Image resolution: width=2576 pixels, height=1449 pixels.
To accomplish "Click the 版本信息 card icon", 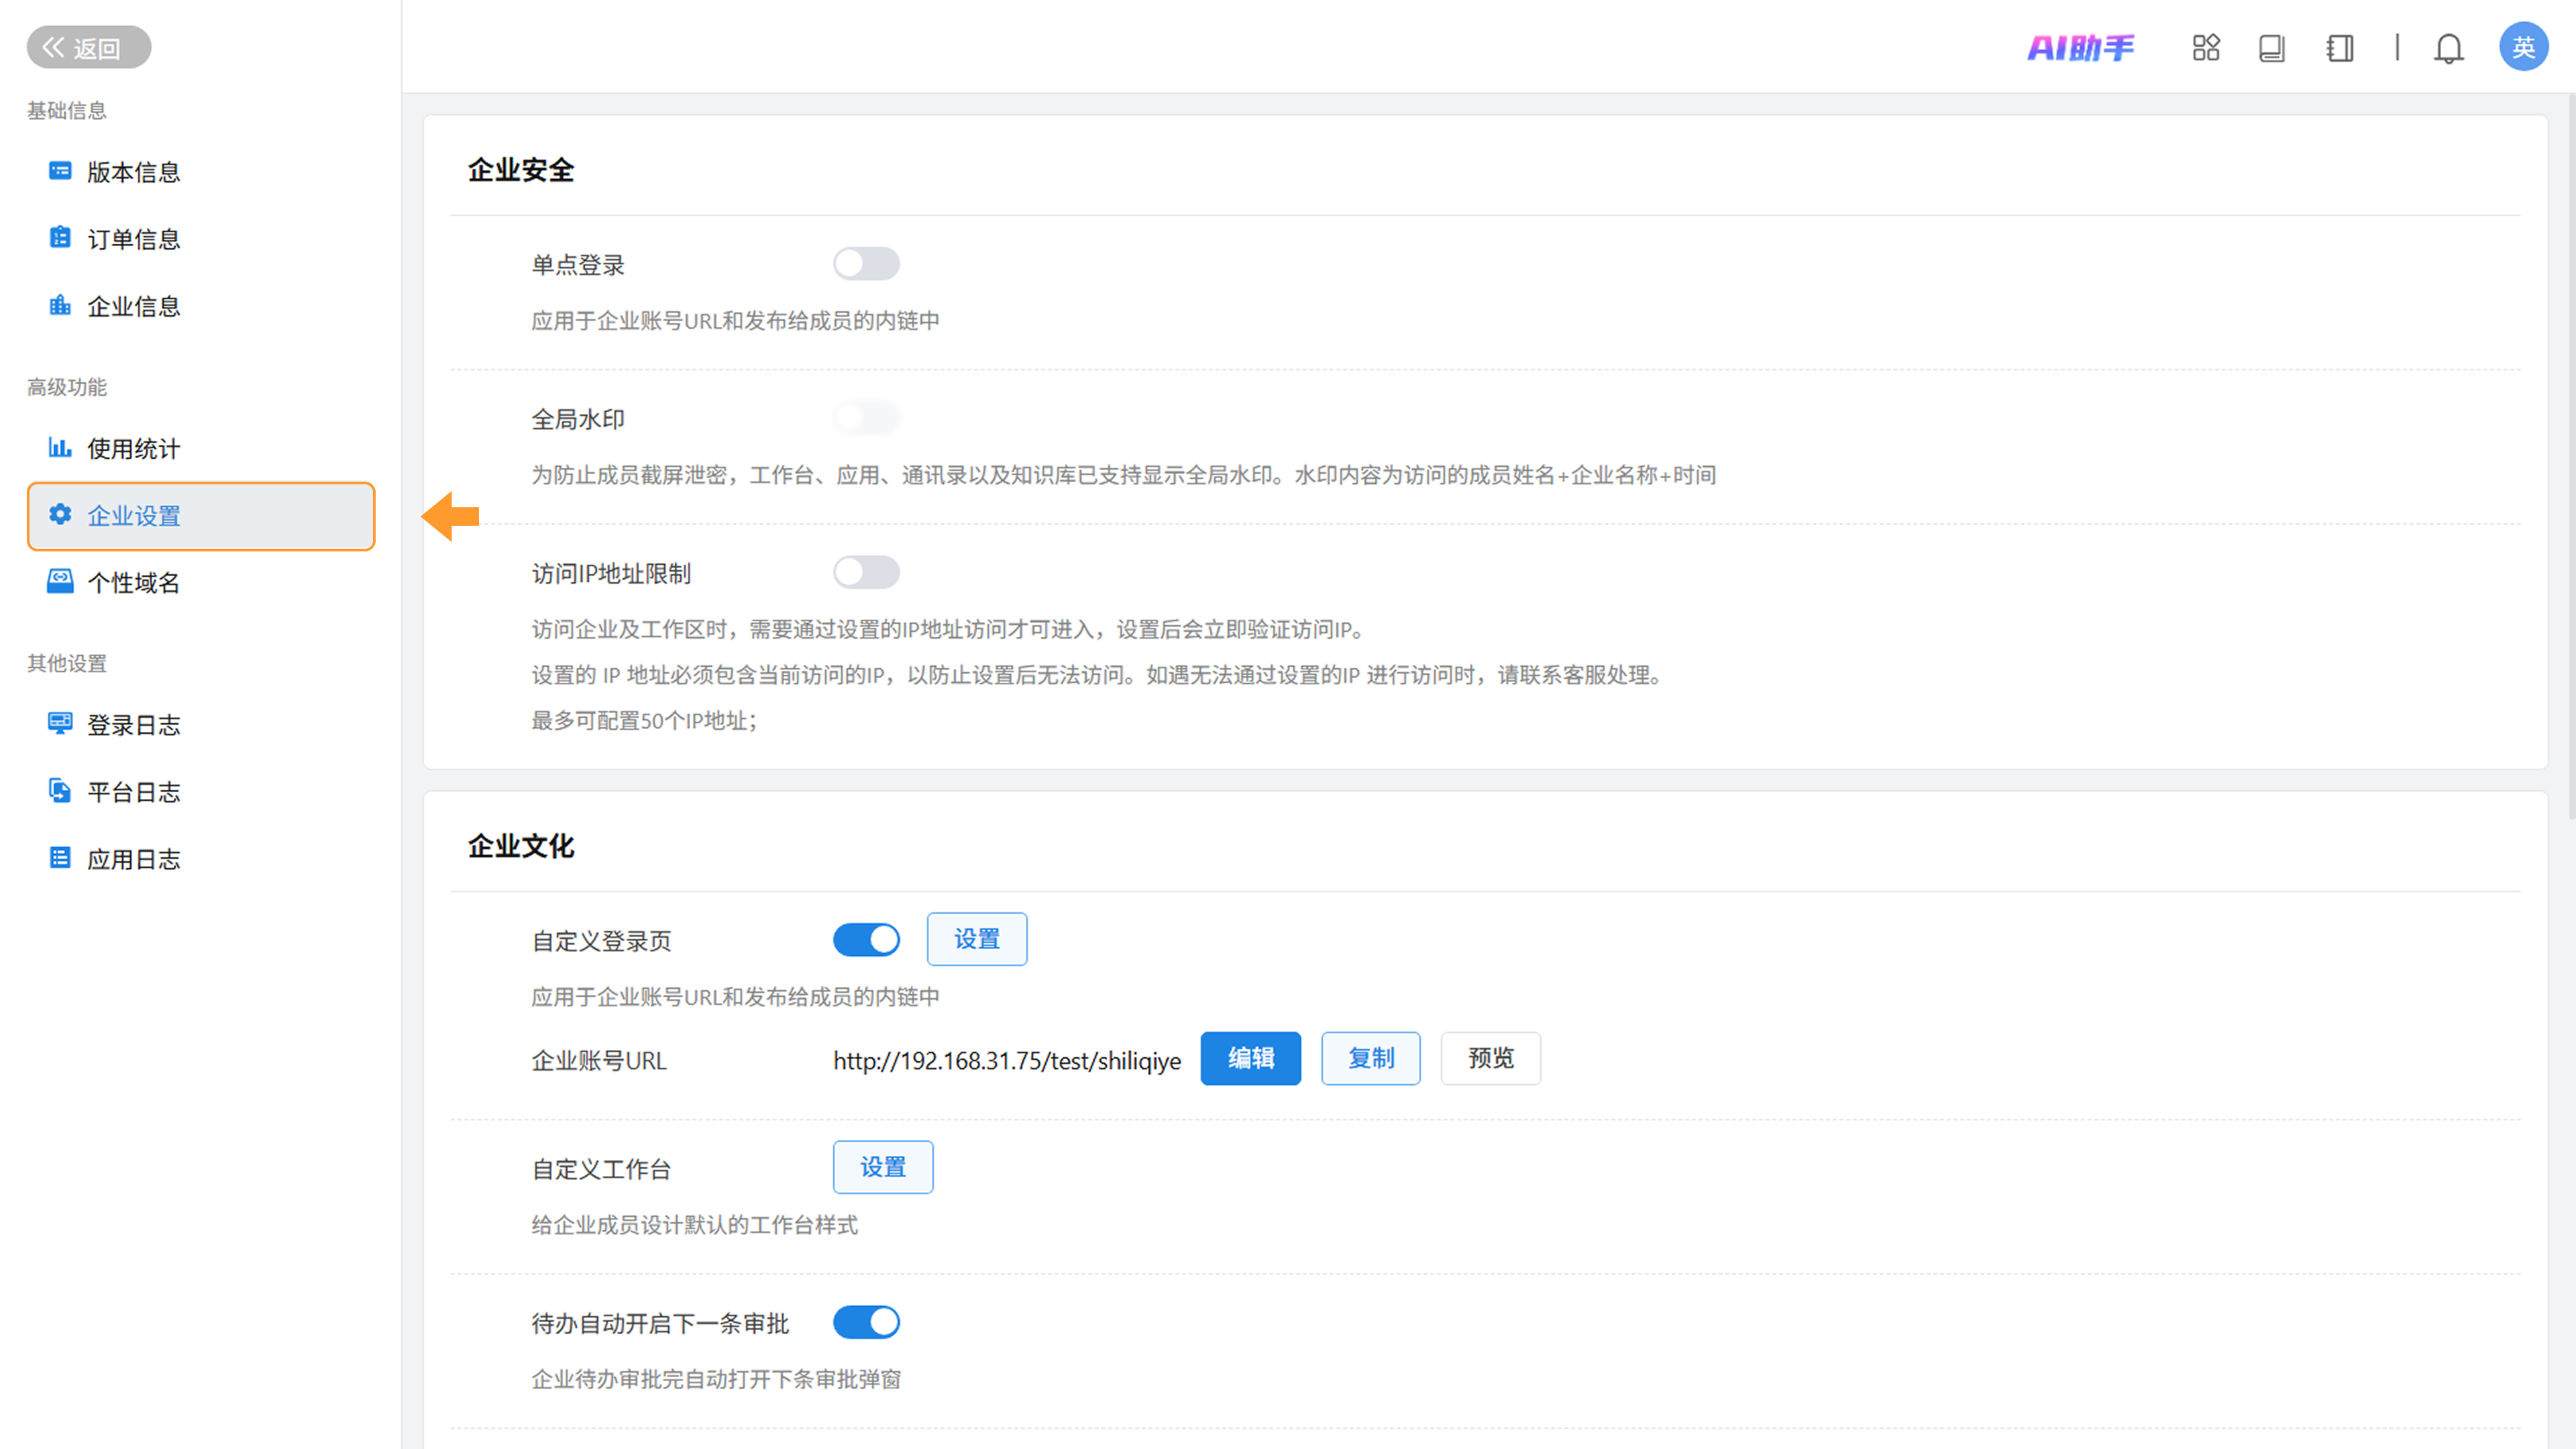I will click(x=60, y=171).
